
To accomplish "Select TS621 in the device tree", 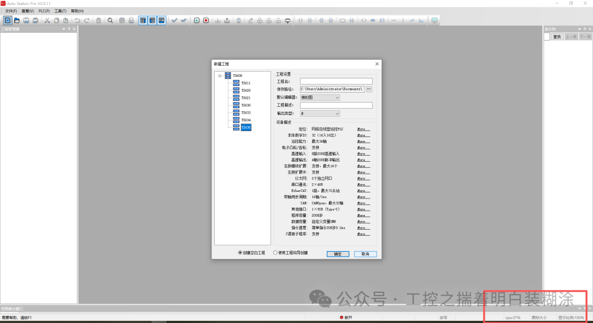I will [x=246, y=98].
